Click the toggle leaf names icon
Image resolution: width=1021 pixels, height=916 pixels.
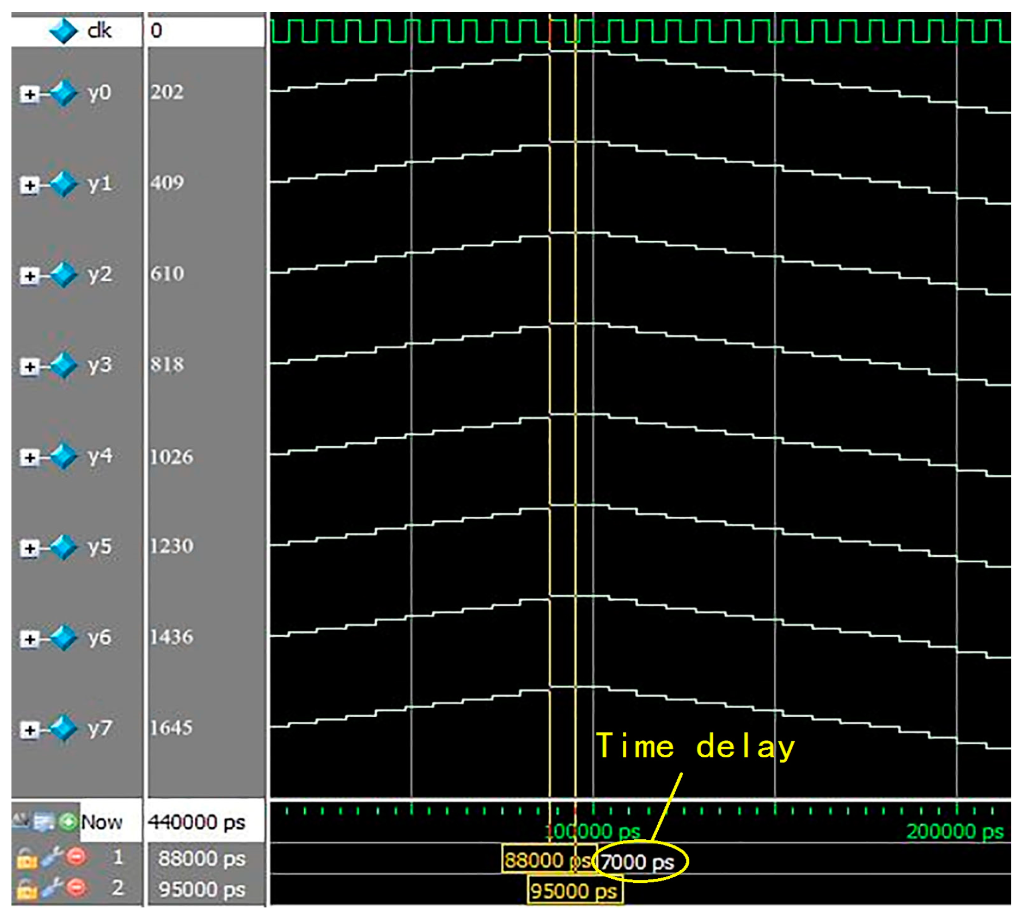click(x=21, y=821)
